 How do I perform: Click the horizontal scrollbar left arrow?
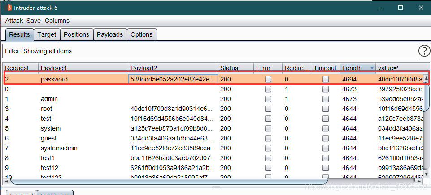click(6, 181)
